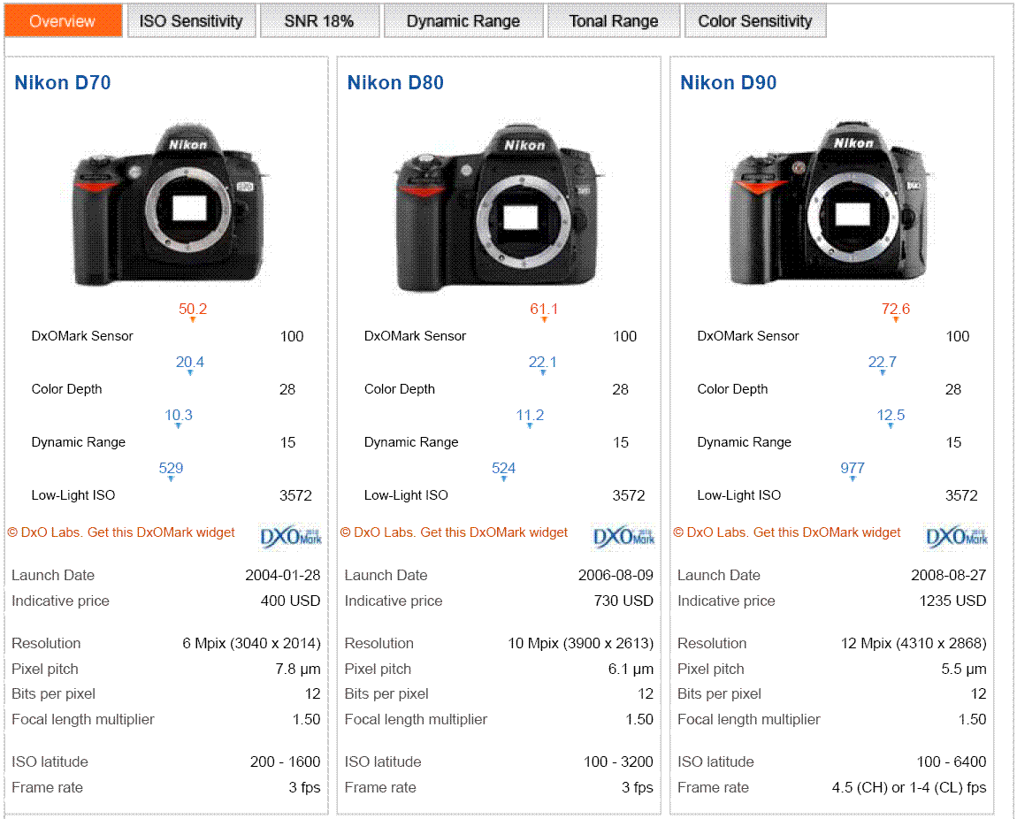Image resolution: width=1017 pixels, height=819 pixels.
Task: Click D90 DxOMark Sensor score marker 72.6
Action: 895,310
